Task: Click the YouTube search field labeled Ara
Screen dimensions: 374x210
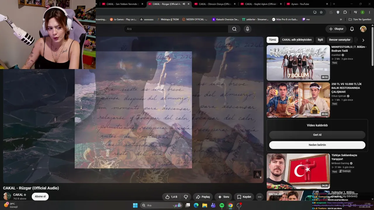Action: point(176,29)
